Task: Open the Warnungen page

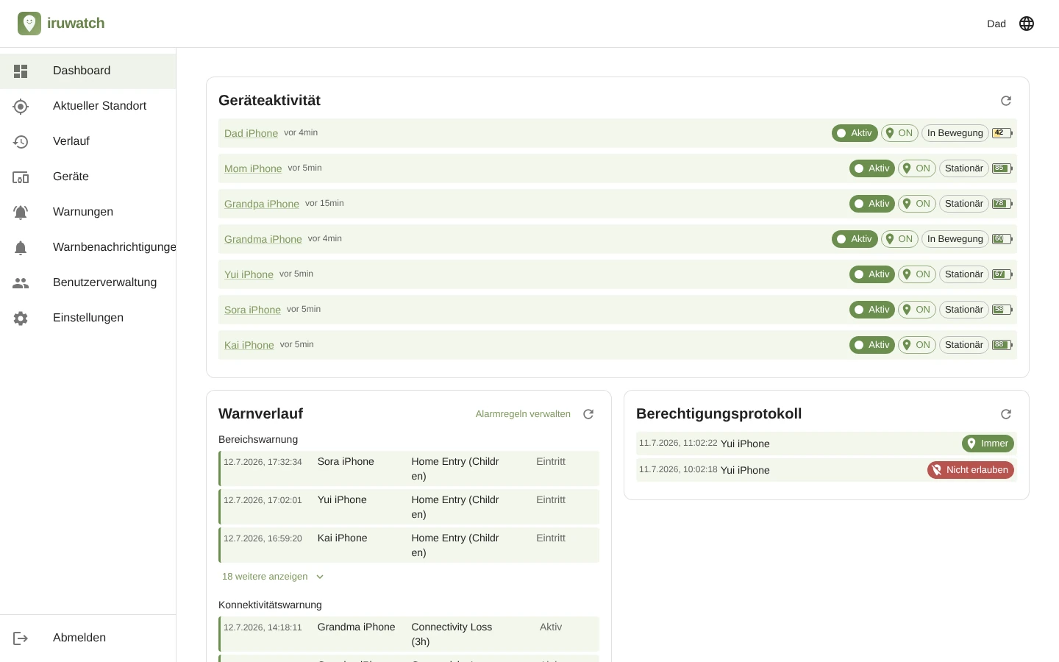Action: [88, 213]
